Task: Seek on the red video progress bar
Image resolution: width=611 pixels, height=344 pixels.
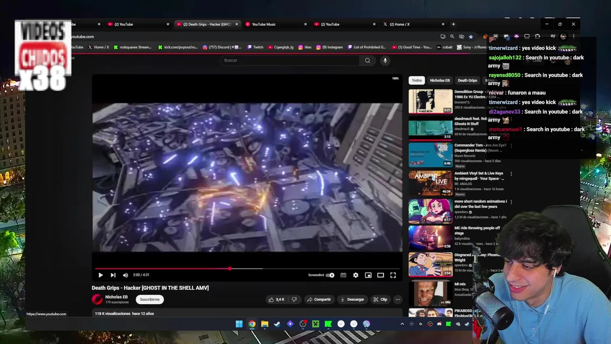Action: [247, 269]
